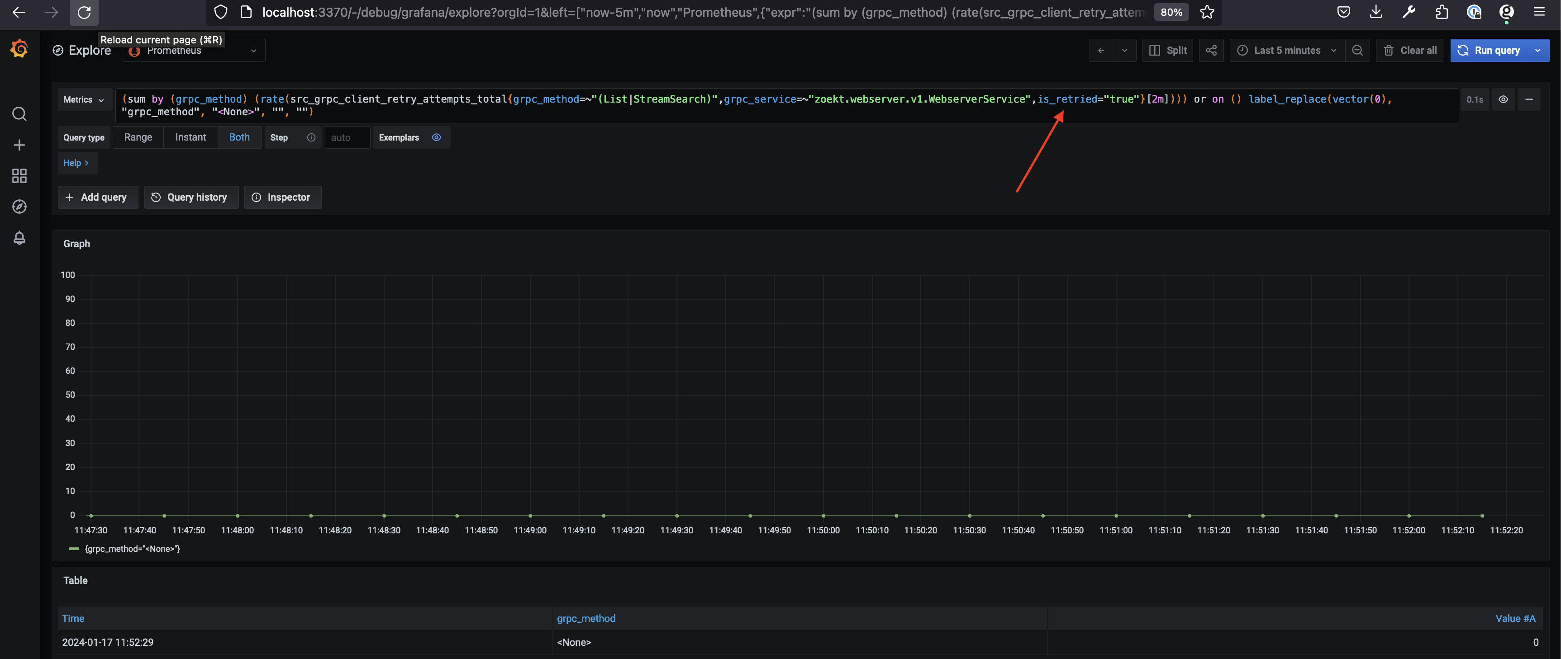Click the compass Explore sidebar icon

(x=19, y=207)
